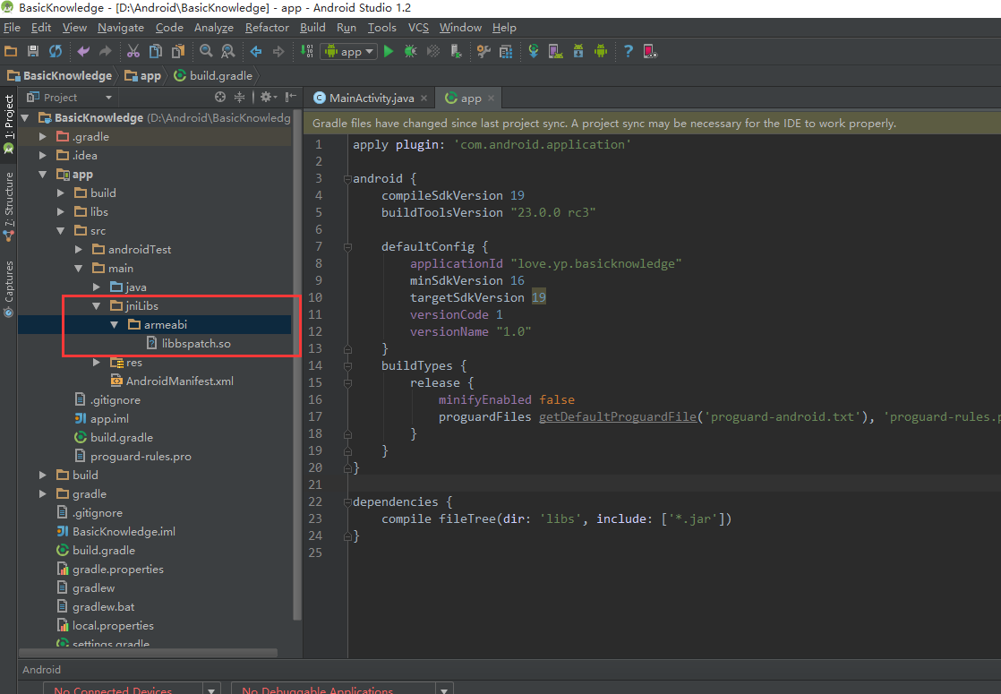The width and height of the screenshot is (1001, 694).
Task: Click the build.gradle breadcrumb
Action: [213, 75]
